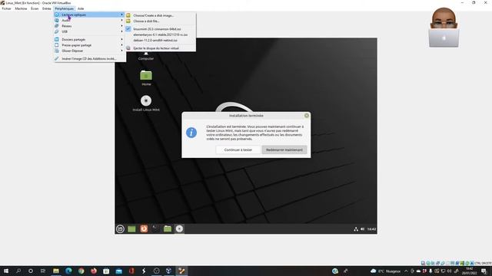Click the weather Nuageux widget
Viewport: 492px width, 276px height.
[386, 271]
